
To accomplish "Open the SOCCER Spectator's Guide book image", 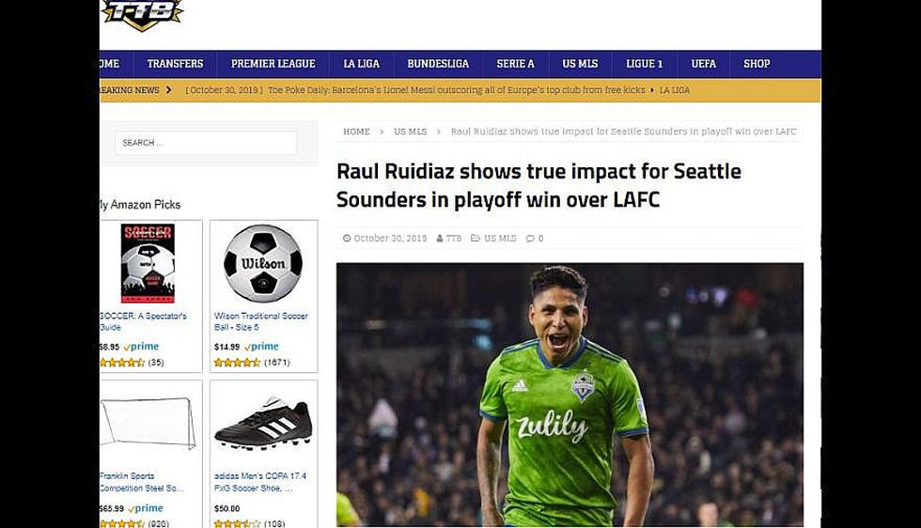I will coord(148,263).
